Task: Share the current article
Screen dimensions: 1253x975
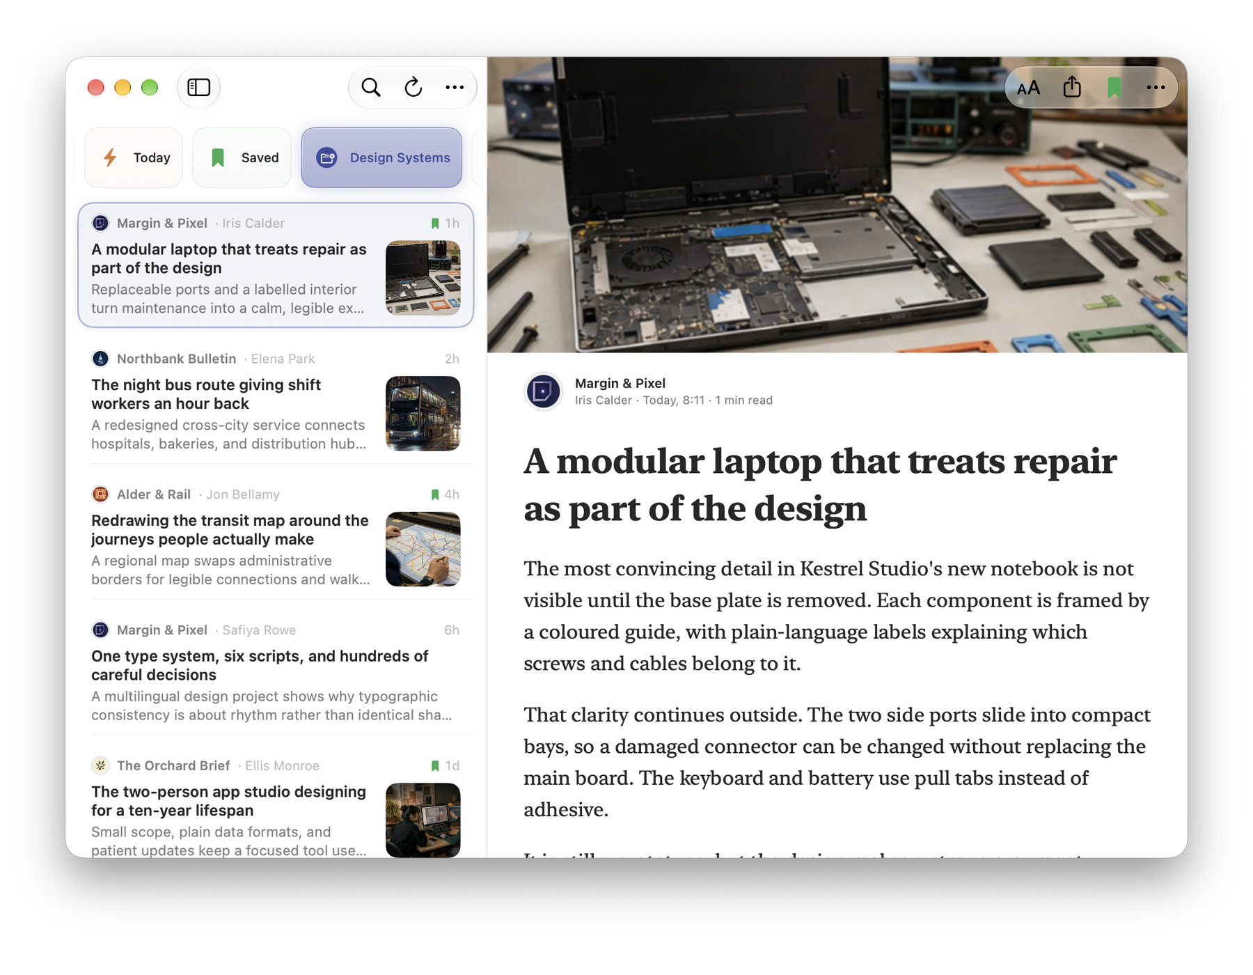Action: pyautogui.click(x=1072, y=87)
